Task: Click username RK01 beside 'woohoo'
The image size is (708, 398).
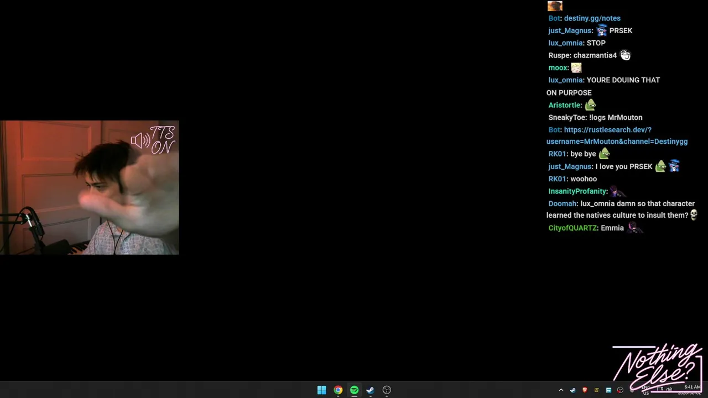Action: pos(557,179)
